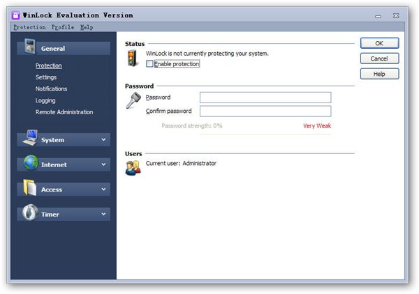Expand the System section chevron

pos(103,139)
